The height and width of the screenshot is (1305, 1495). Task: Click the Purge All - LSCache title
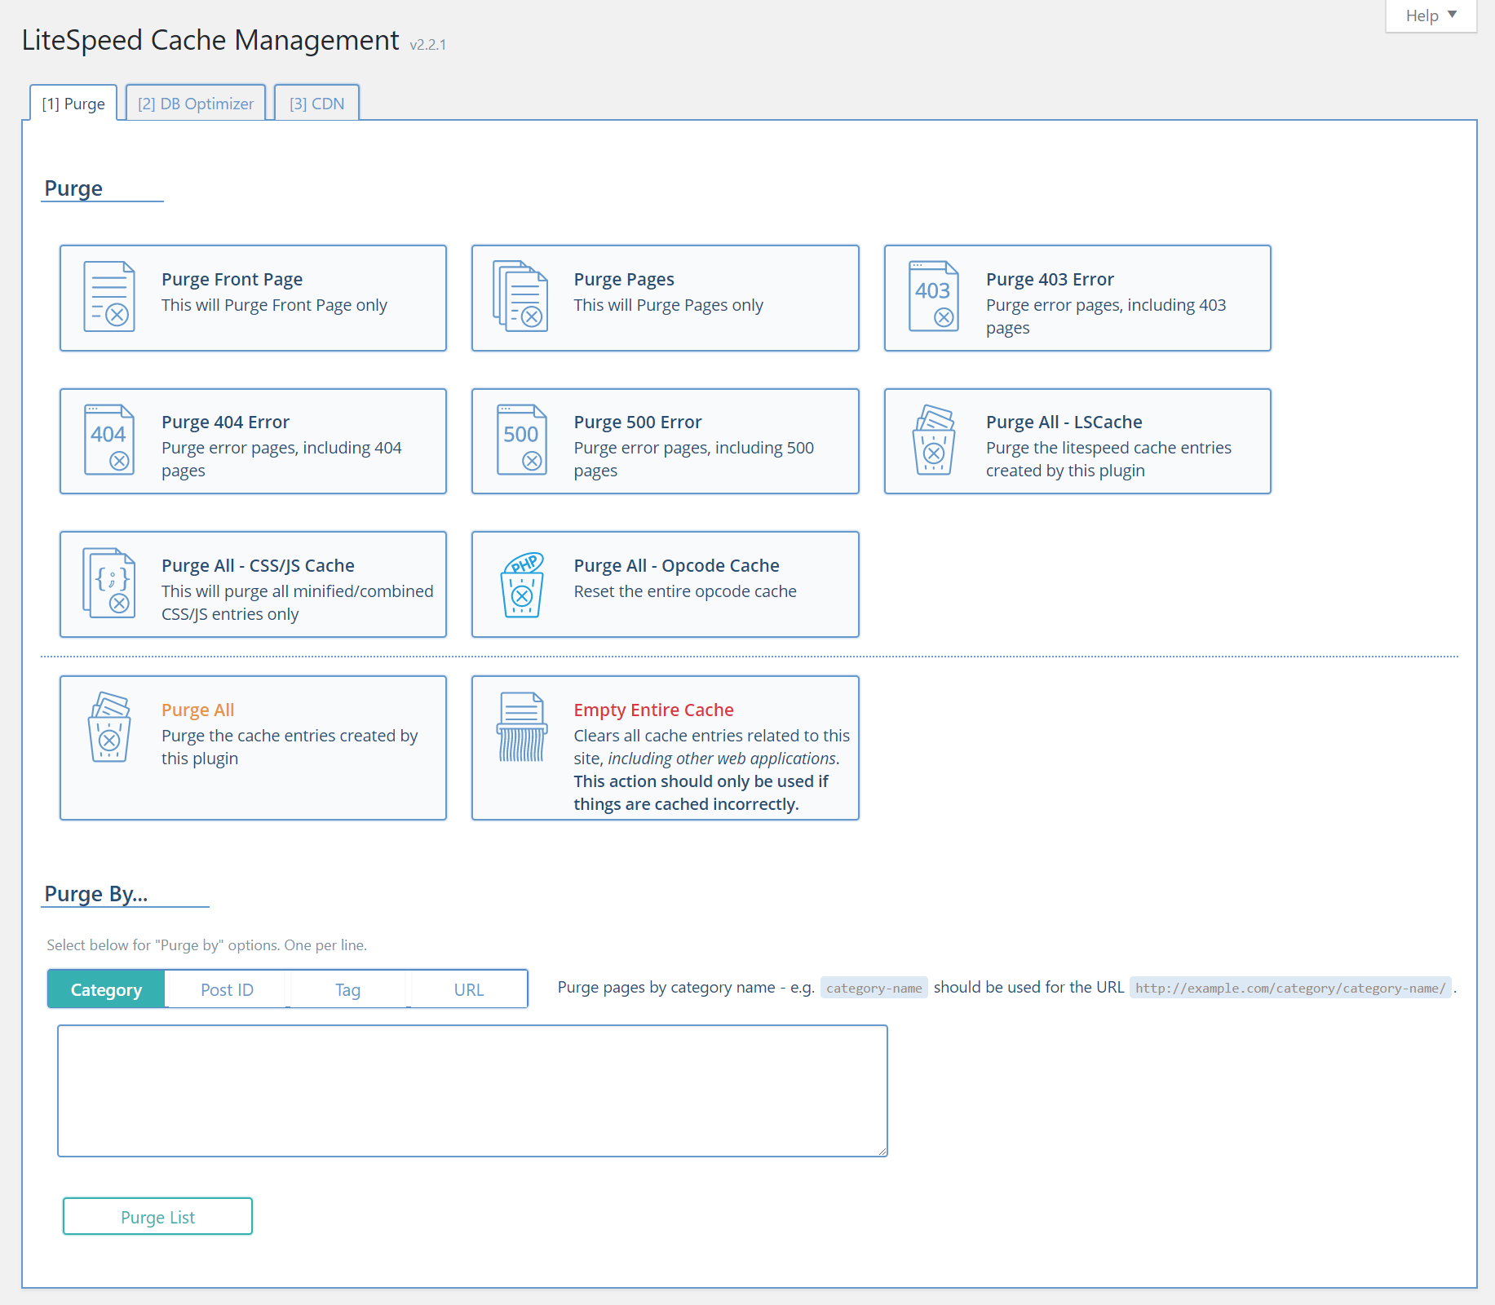click(x=1064, y=422)
